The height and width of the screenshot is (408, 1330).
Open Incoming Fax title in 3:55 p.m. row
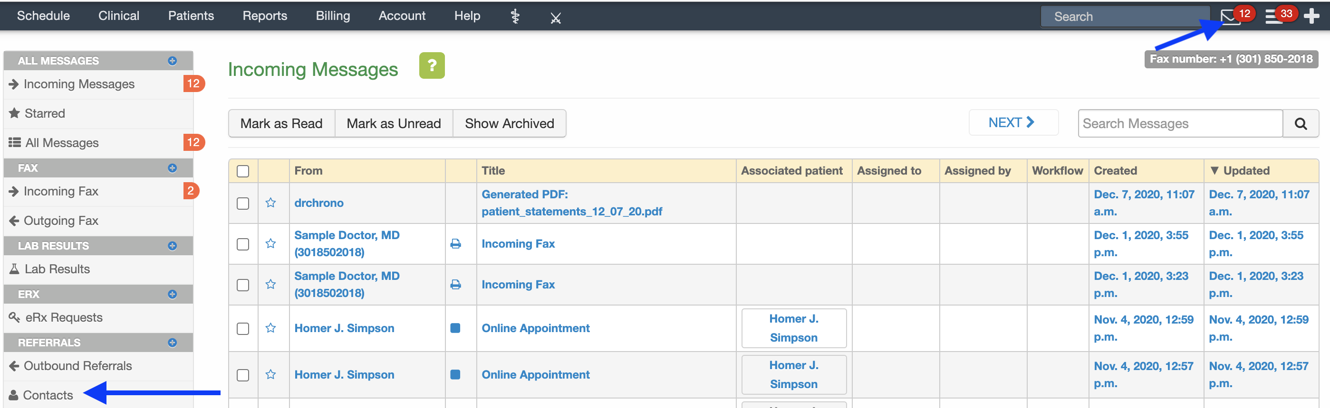click(518, 244)
